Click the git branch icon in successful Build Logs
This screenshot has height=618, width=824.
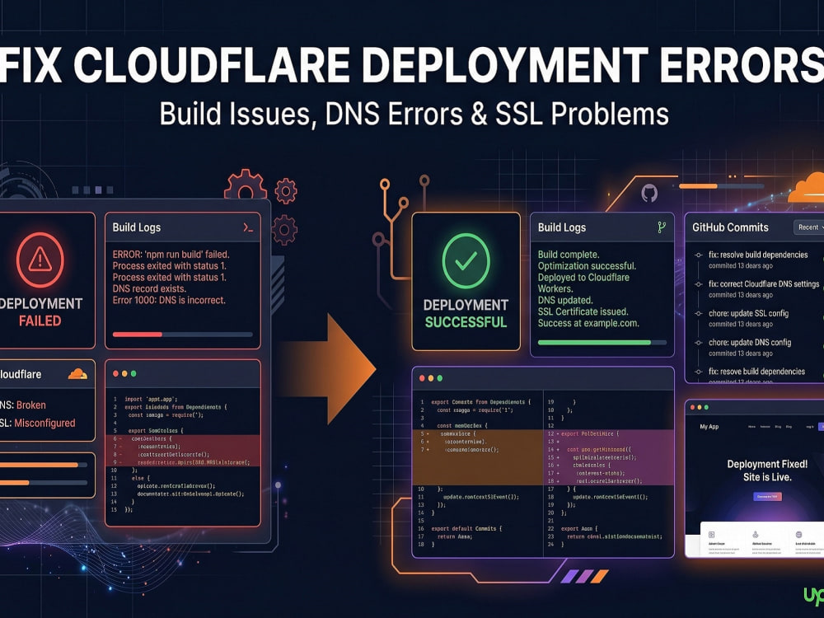[662, 227]
